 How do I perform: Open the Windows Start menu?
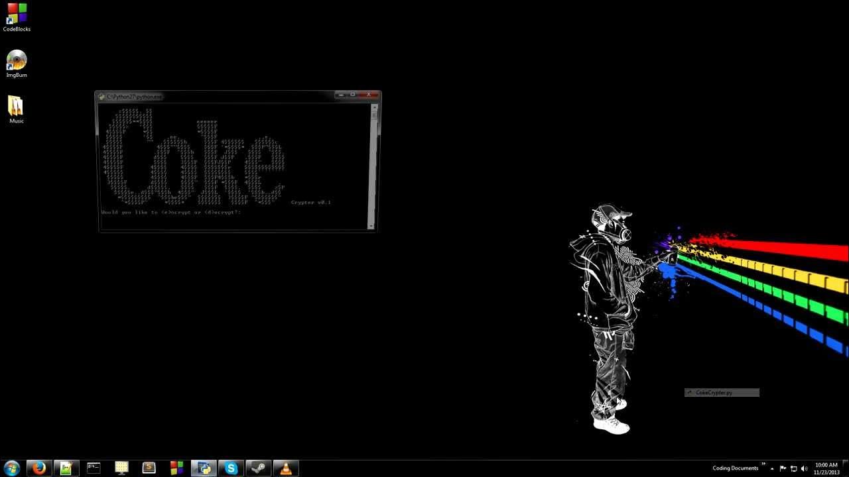(11, 468)
